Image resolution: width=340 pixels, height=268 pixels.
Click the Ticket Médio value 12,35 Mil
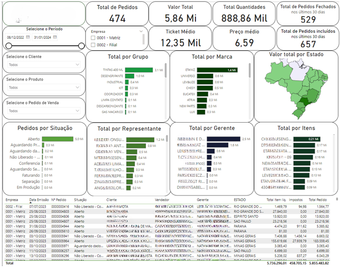pyautogui.click(x=181, y=43)
